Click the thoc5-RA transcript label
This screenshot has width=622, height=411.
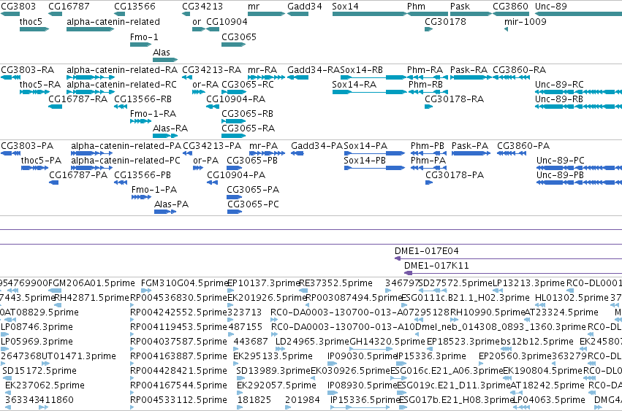(x=40, y=85)
